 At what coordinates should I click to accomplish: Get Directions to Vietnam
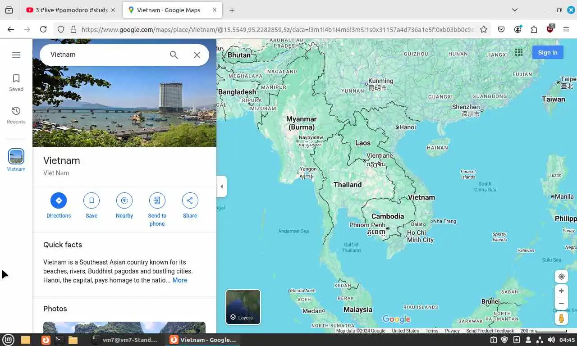(x=59, y=206)
